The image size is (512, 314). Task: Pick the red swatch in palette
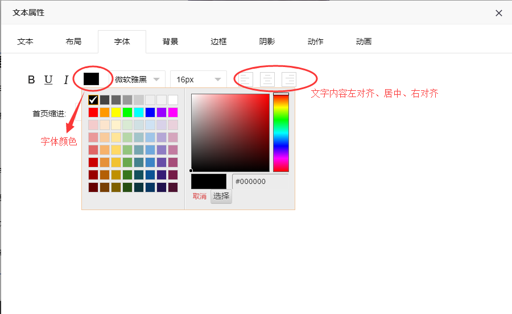point(93,112)
